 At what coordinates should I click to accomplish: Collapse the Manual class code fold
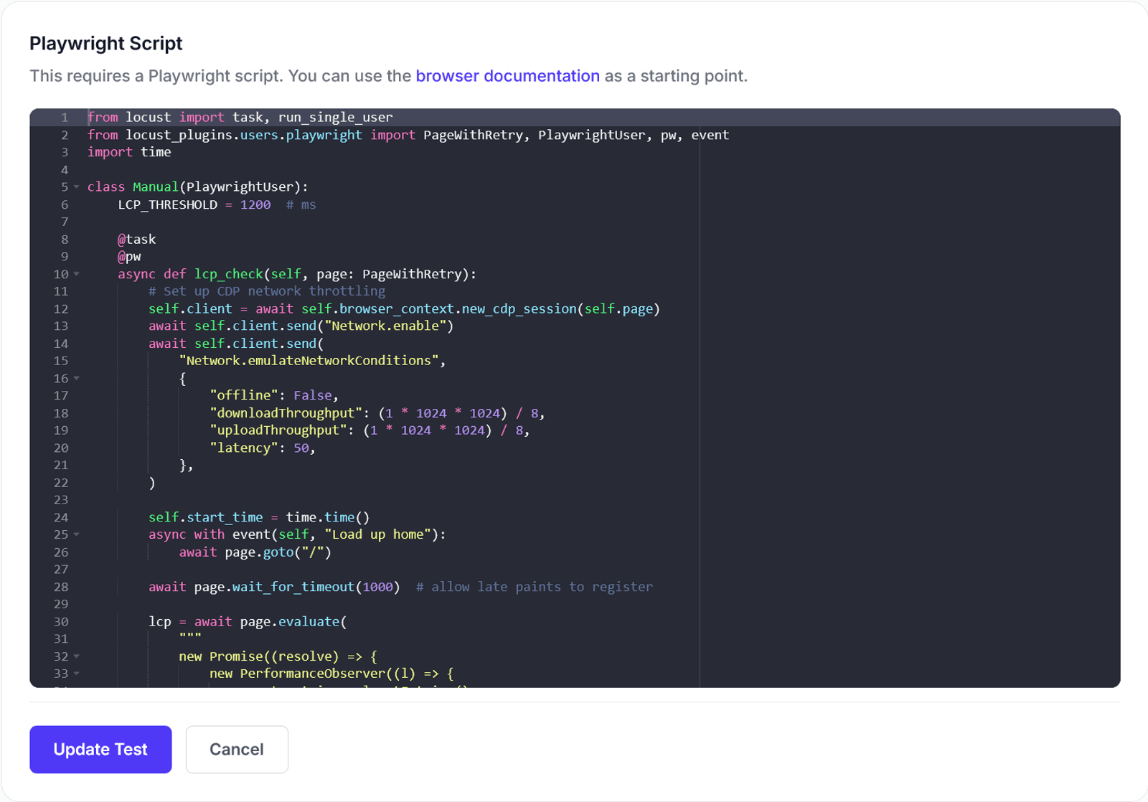click(75, 187)
